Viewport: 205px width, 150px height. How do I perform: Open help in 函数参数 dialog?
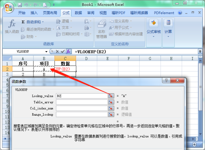click(166, 80)
